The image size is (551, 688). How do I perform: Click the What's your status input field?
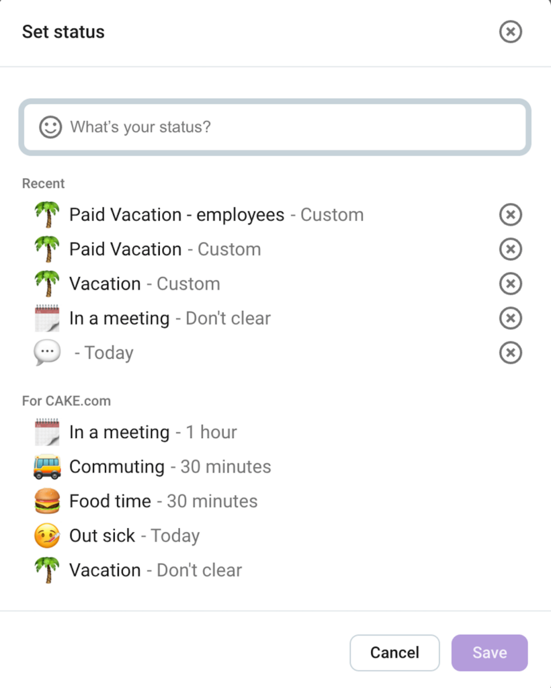tap(269, 126)
